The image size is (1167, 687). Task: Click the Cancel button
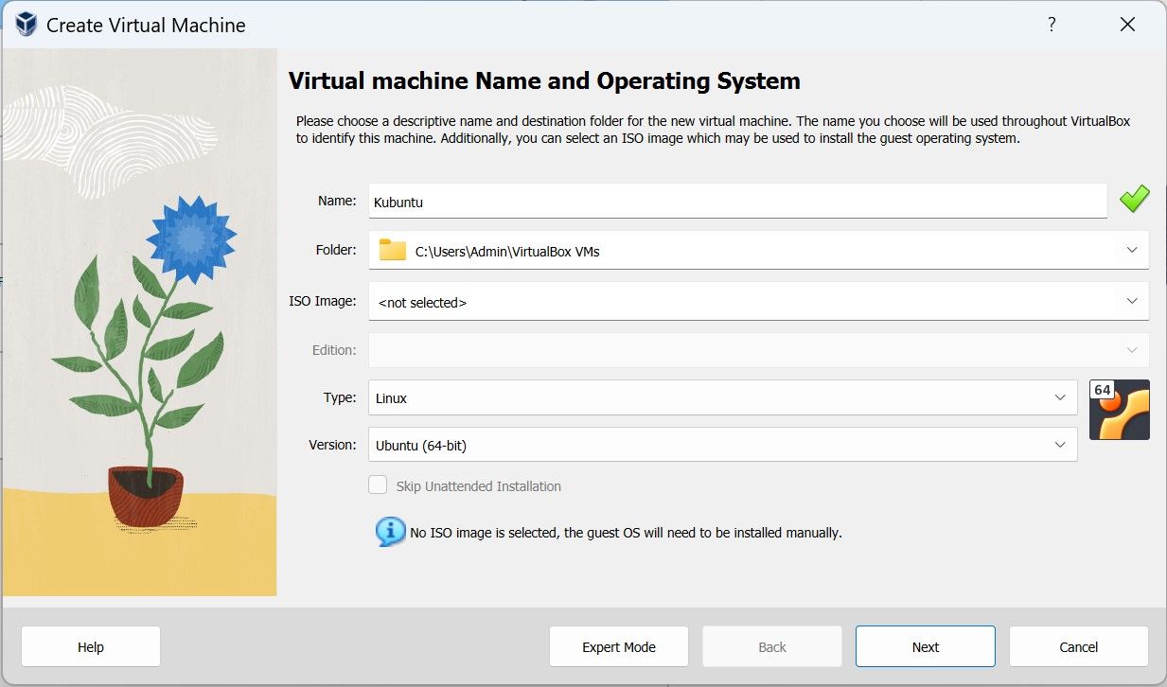tap(1078, 647)
